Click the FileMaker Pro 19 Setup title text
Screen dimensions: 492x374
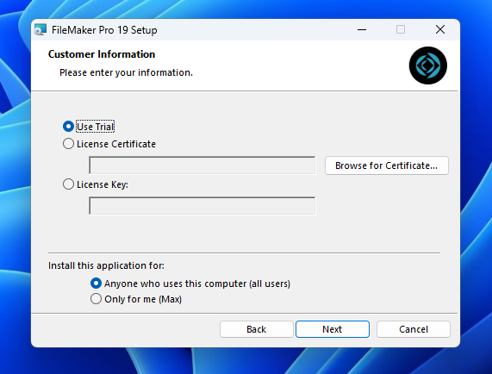point(104,30)
